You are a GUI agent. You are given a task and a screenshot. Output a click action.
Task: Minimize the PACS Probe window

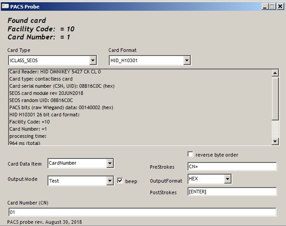coord(265,6)
